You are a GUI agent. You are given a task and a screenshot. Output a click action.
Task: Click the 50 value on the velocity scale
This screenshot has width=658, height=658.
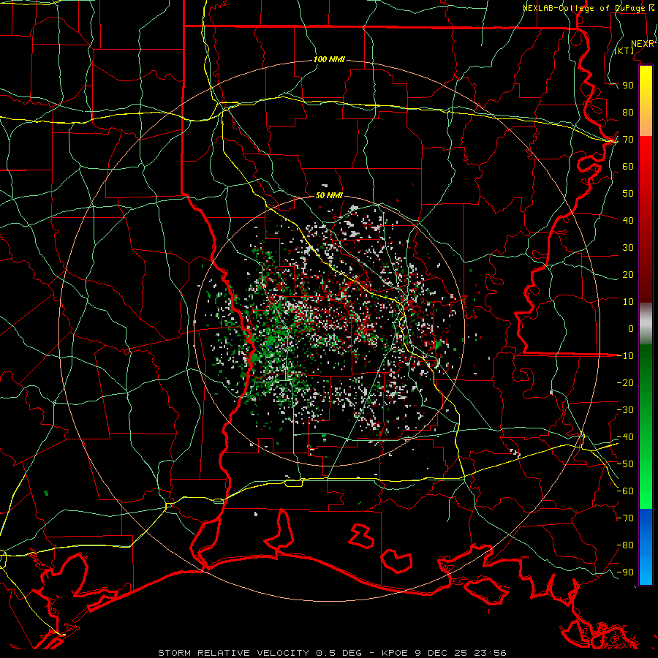click(628, 194)
